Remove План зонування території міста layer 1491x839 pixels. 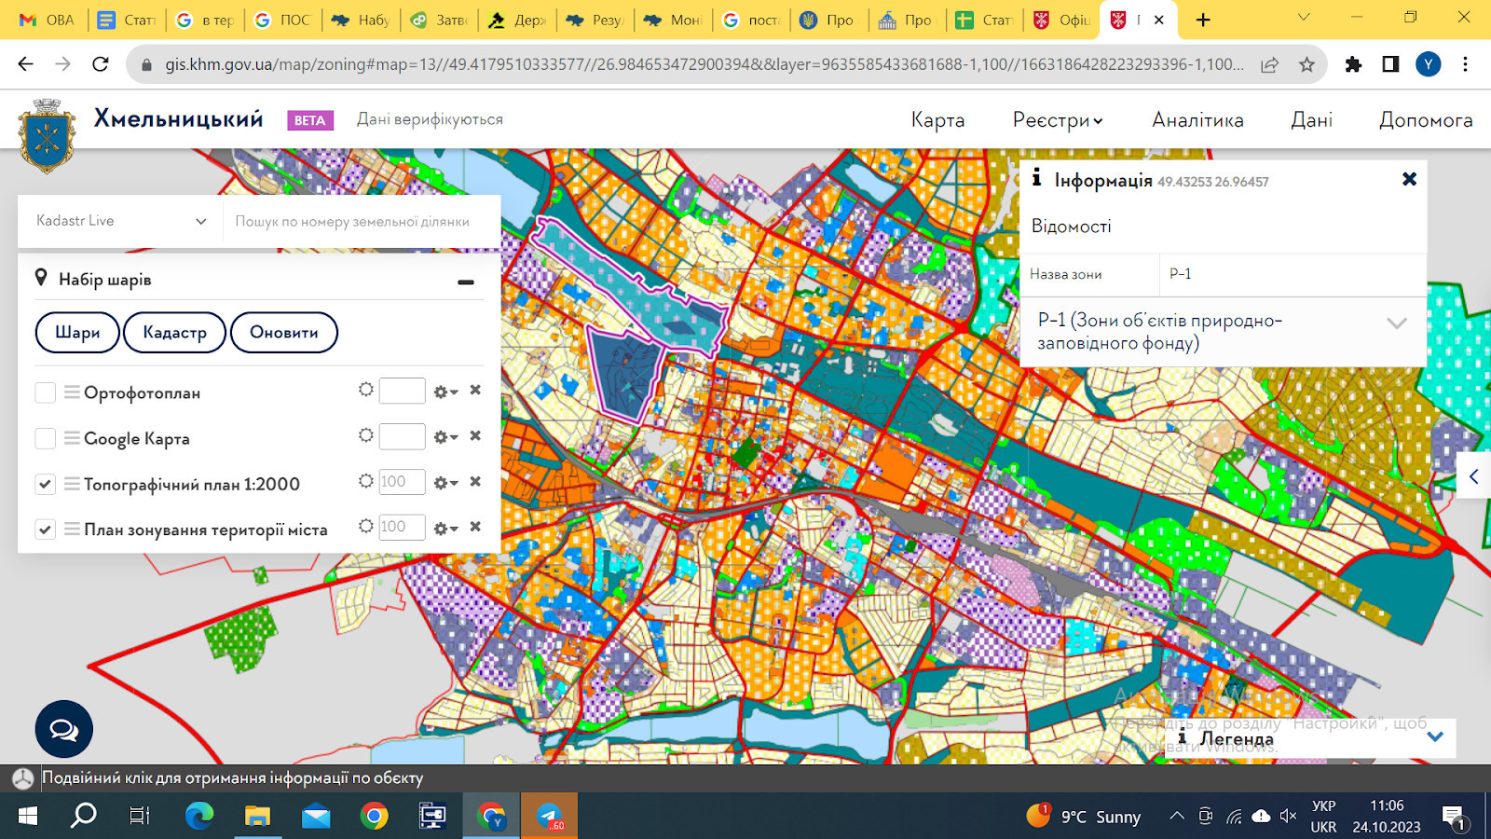click(x=475, y=527)
